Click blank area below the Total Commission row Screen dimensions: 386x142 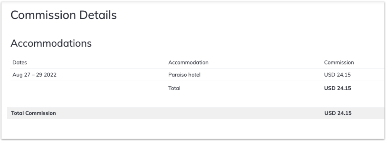pyautogui.click(x=193, y=128)
